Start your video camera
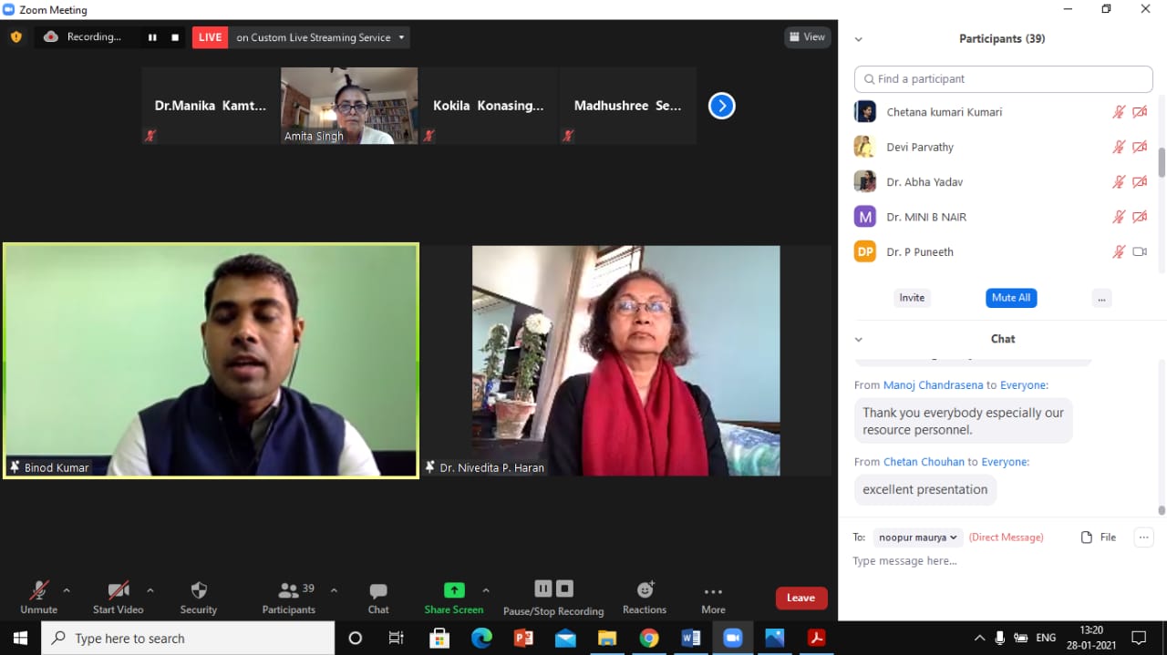This screenshot has width=1167, height=655. click(118, 598)
